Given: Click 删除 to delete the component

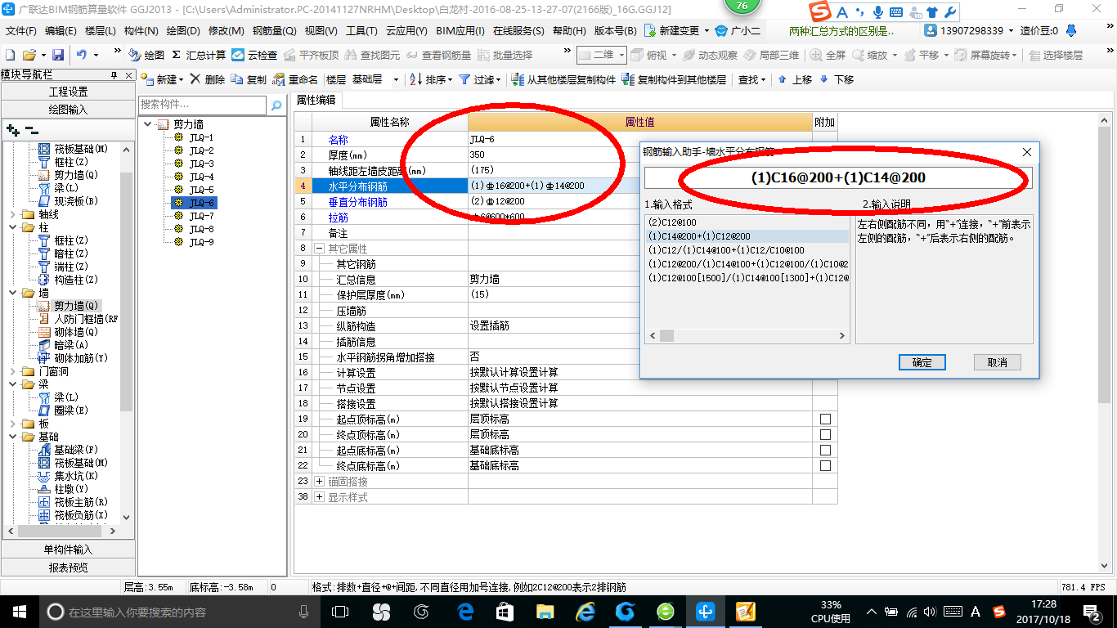Looking at the screenshot, I should click(208, 79).
